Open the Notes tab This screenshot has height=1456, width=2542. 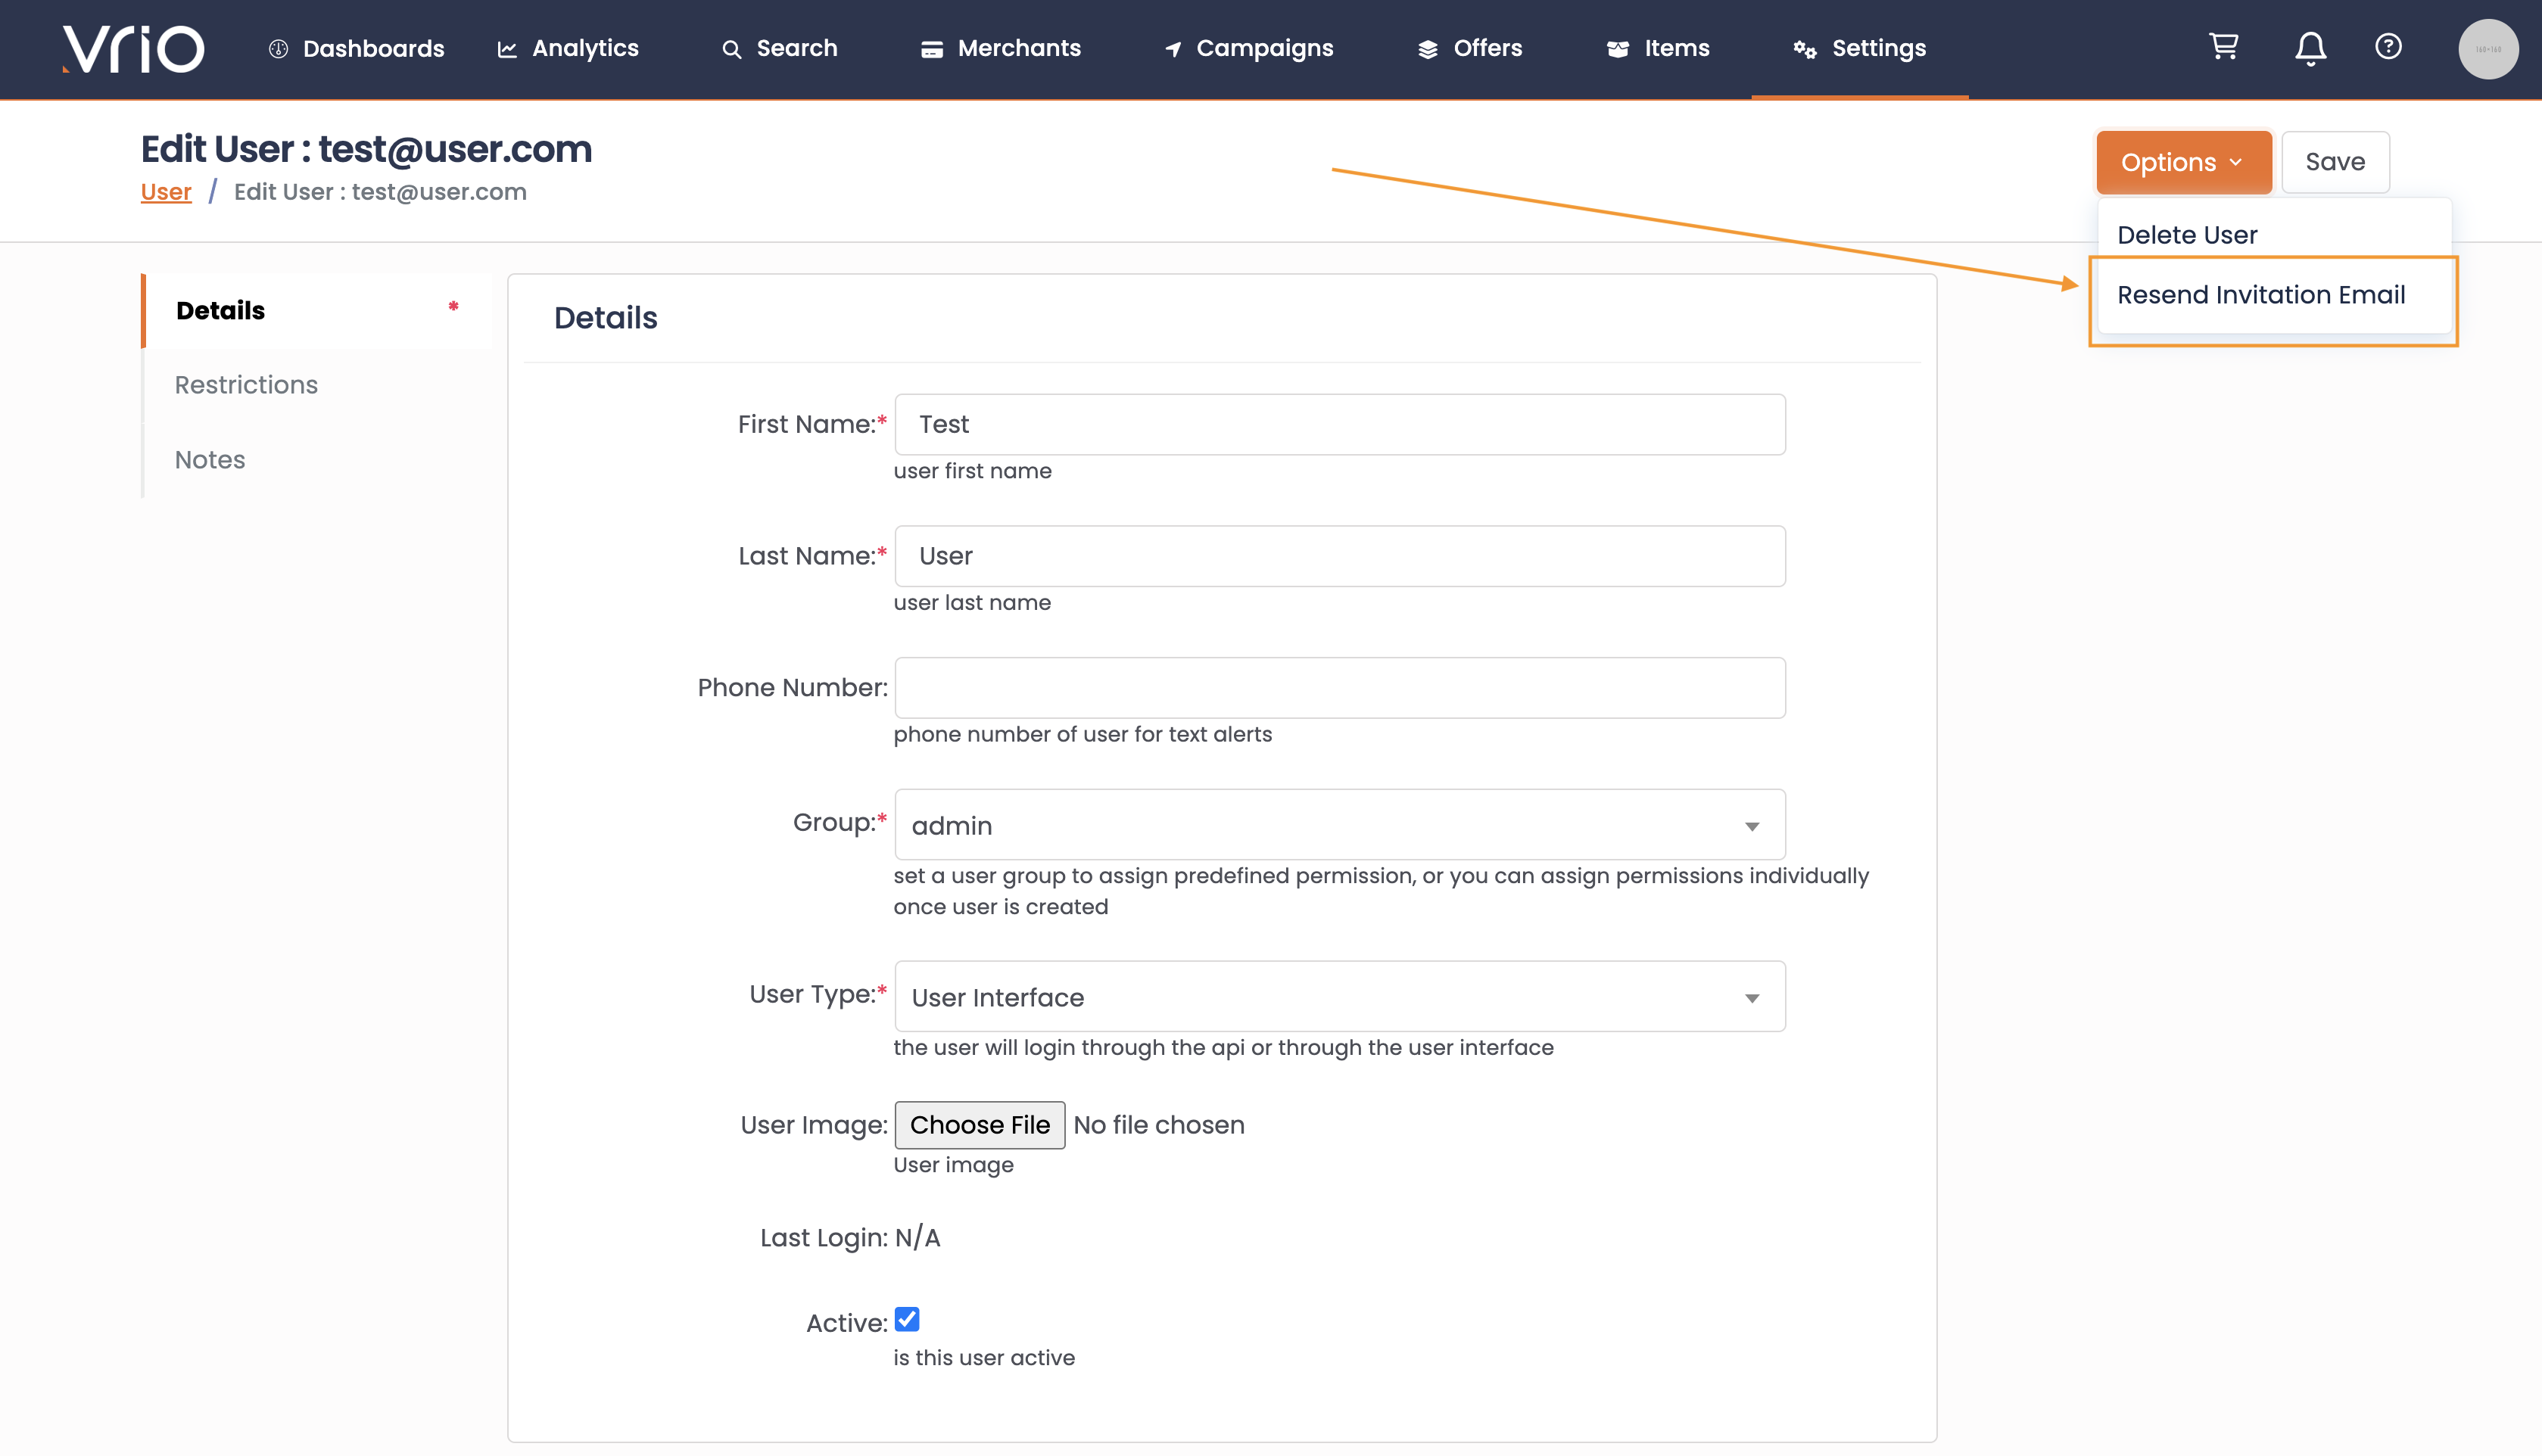pos(210,460)
